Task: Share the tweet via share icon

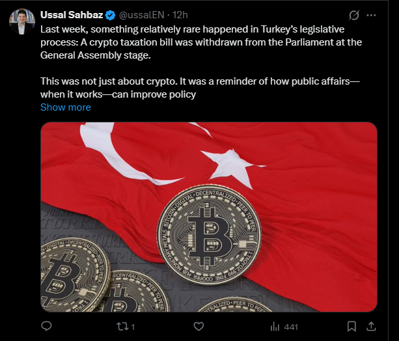Action: [x=372, y=325]
